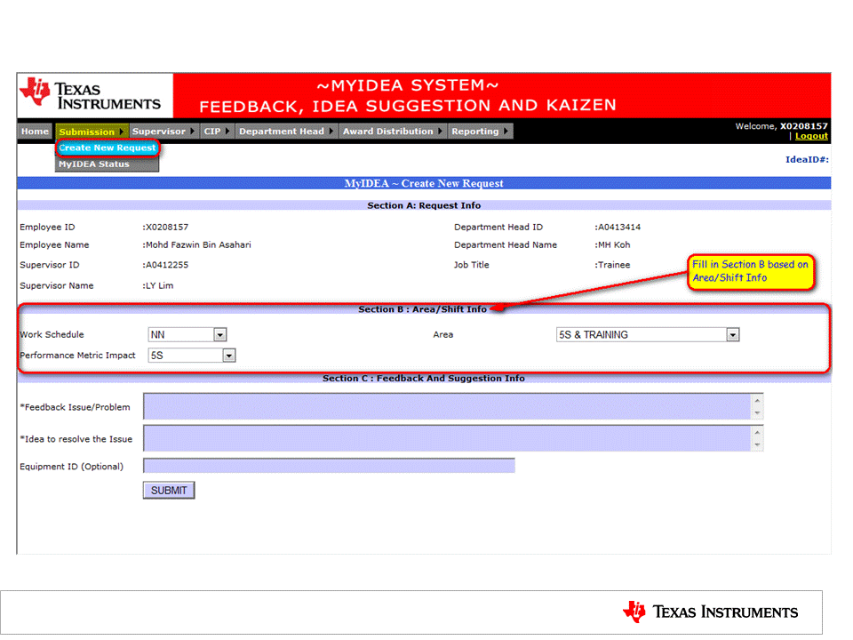Click Feedback Issue scrollbar up arrow
853x640 pixels.
click(x=757, y=401)
